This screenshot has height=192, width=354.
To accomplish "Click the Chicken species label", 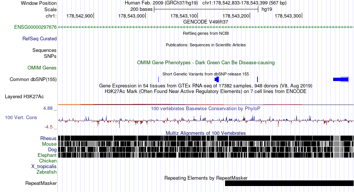I will click(x=48, y=161).
